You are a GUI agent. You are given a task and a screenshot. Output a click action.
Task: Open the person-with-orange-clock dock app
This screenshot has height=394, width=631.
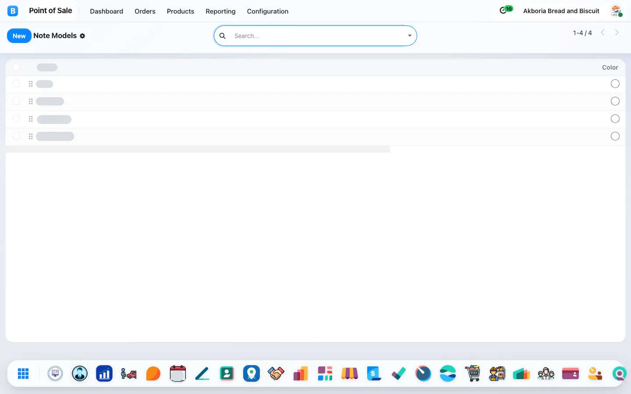pyautogui.click(x=595, y=373)
